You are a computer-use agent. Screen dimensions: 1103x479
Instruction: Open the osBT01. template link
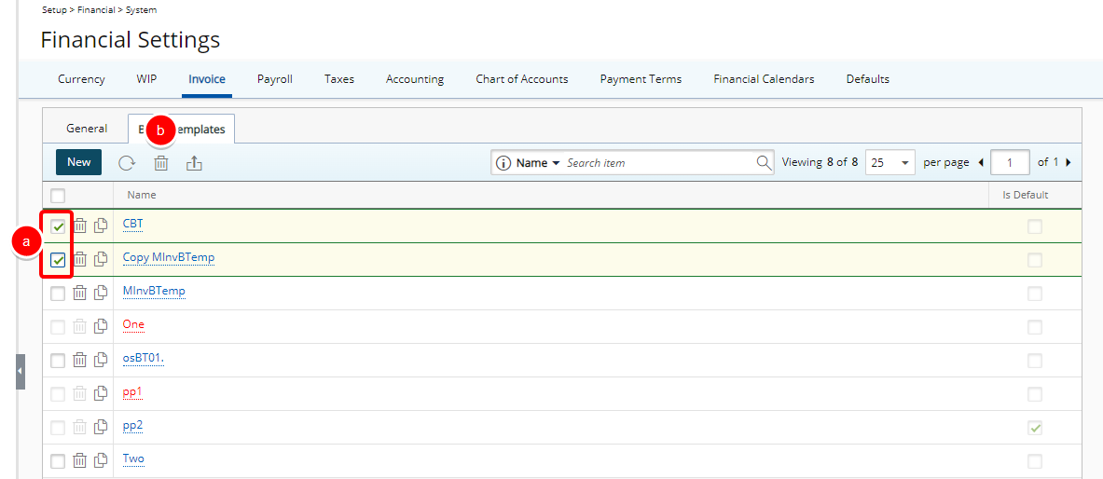pos(144,358)
